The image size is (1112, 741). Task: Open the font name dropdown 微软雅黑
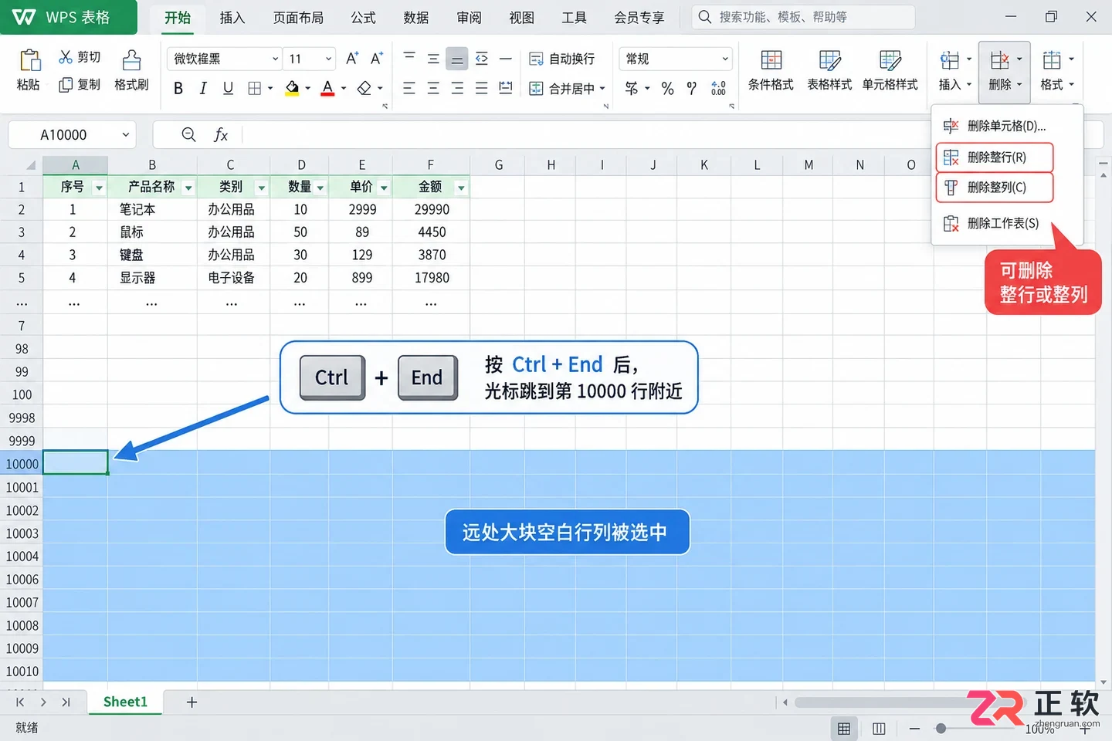(x=276, y=59)
